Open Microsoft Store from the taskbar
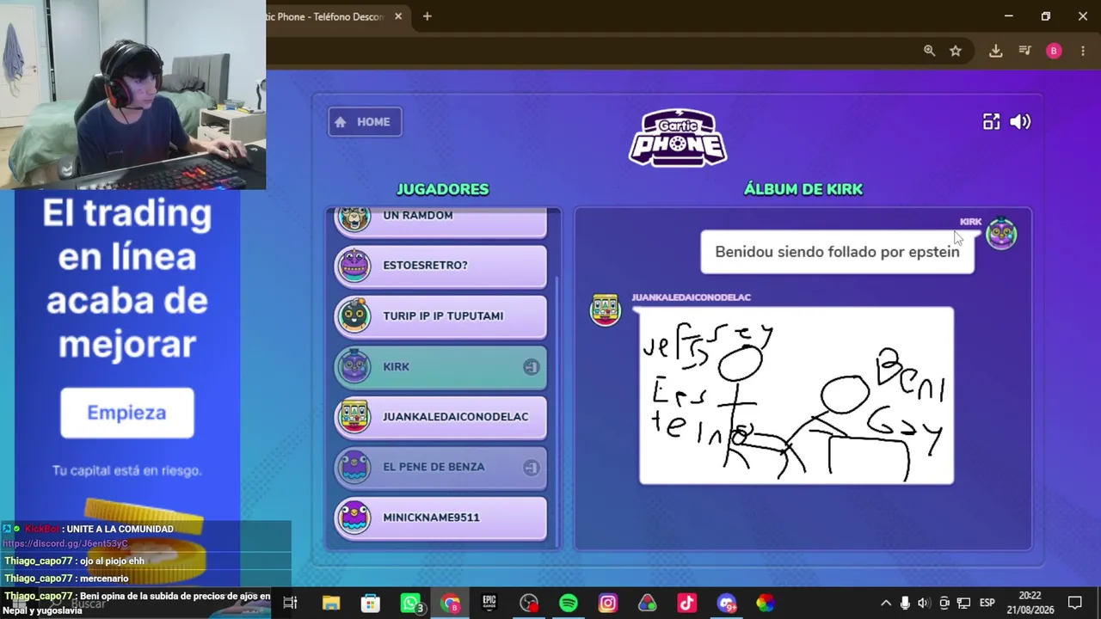 coord(371,604)
